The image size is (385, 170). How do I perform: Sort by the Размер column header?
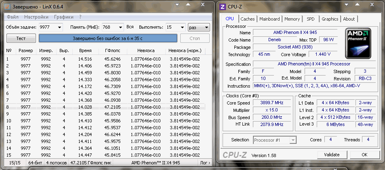25,51
